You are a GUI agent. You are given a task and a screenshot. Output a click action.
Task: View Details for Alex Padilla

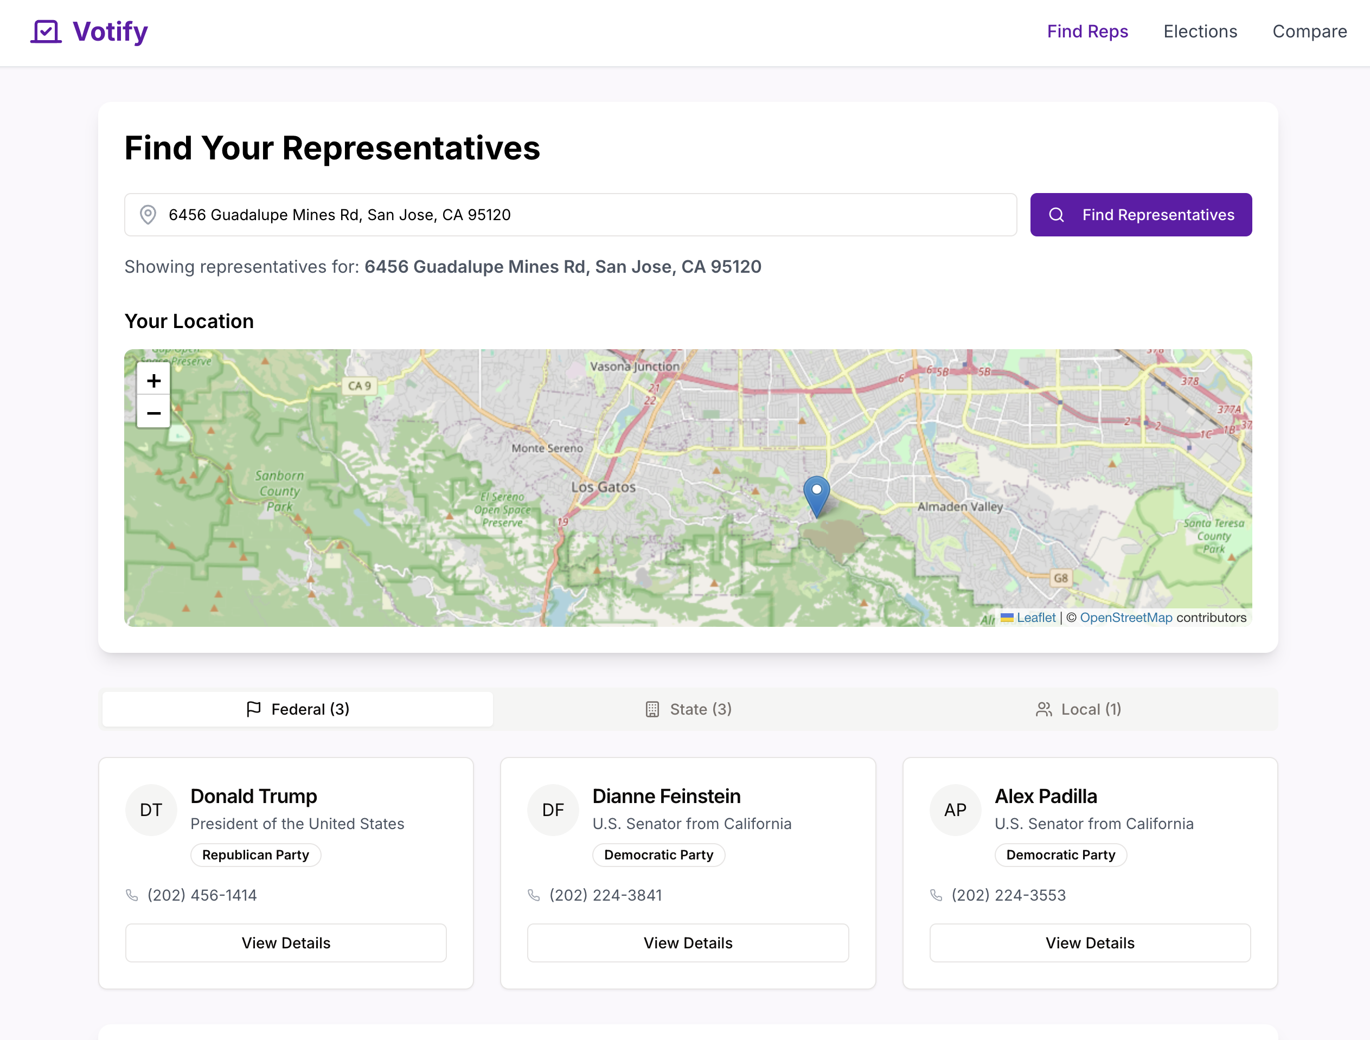point(1090,943)
